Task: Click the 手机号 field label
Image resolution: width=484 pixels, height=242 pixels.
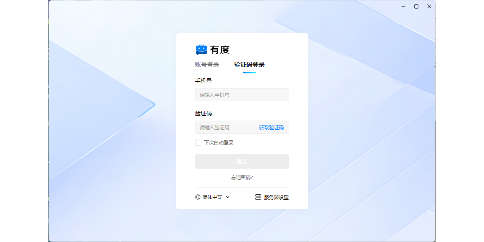Action: (203, 81)
